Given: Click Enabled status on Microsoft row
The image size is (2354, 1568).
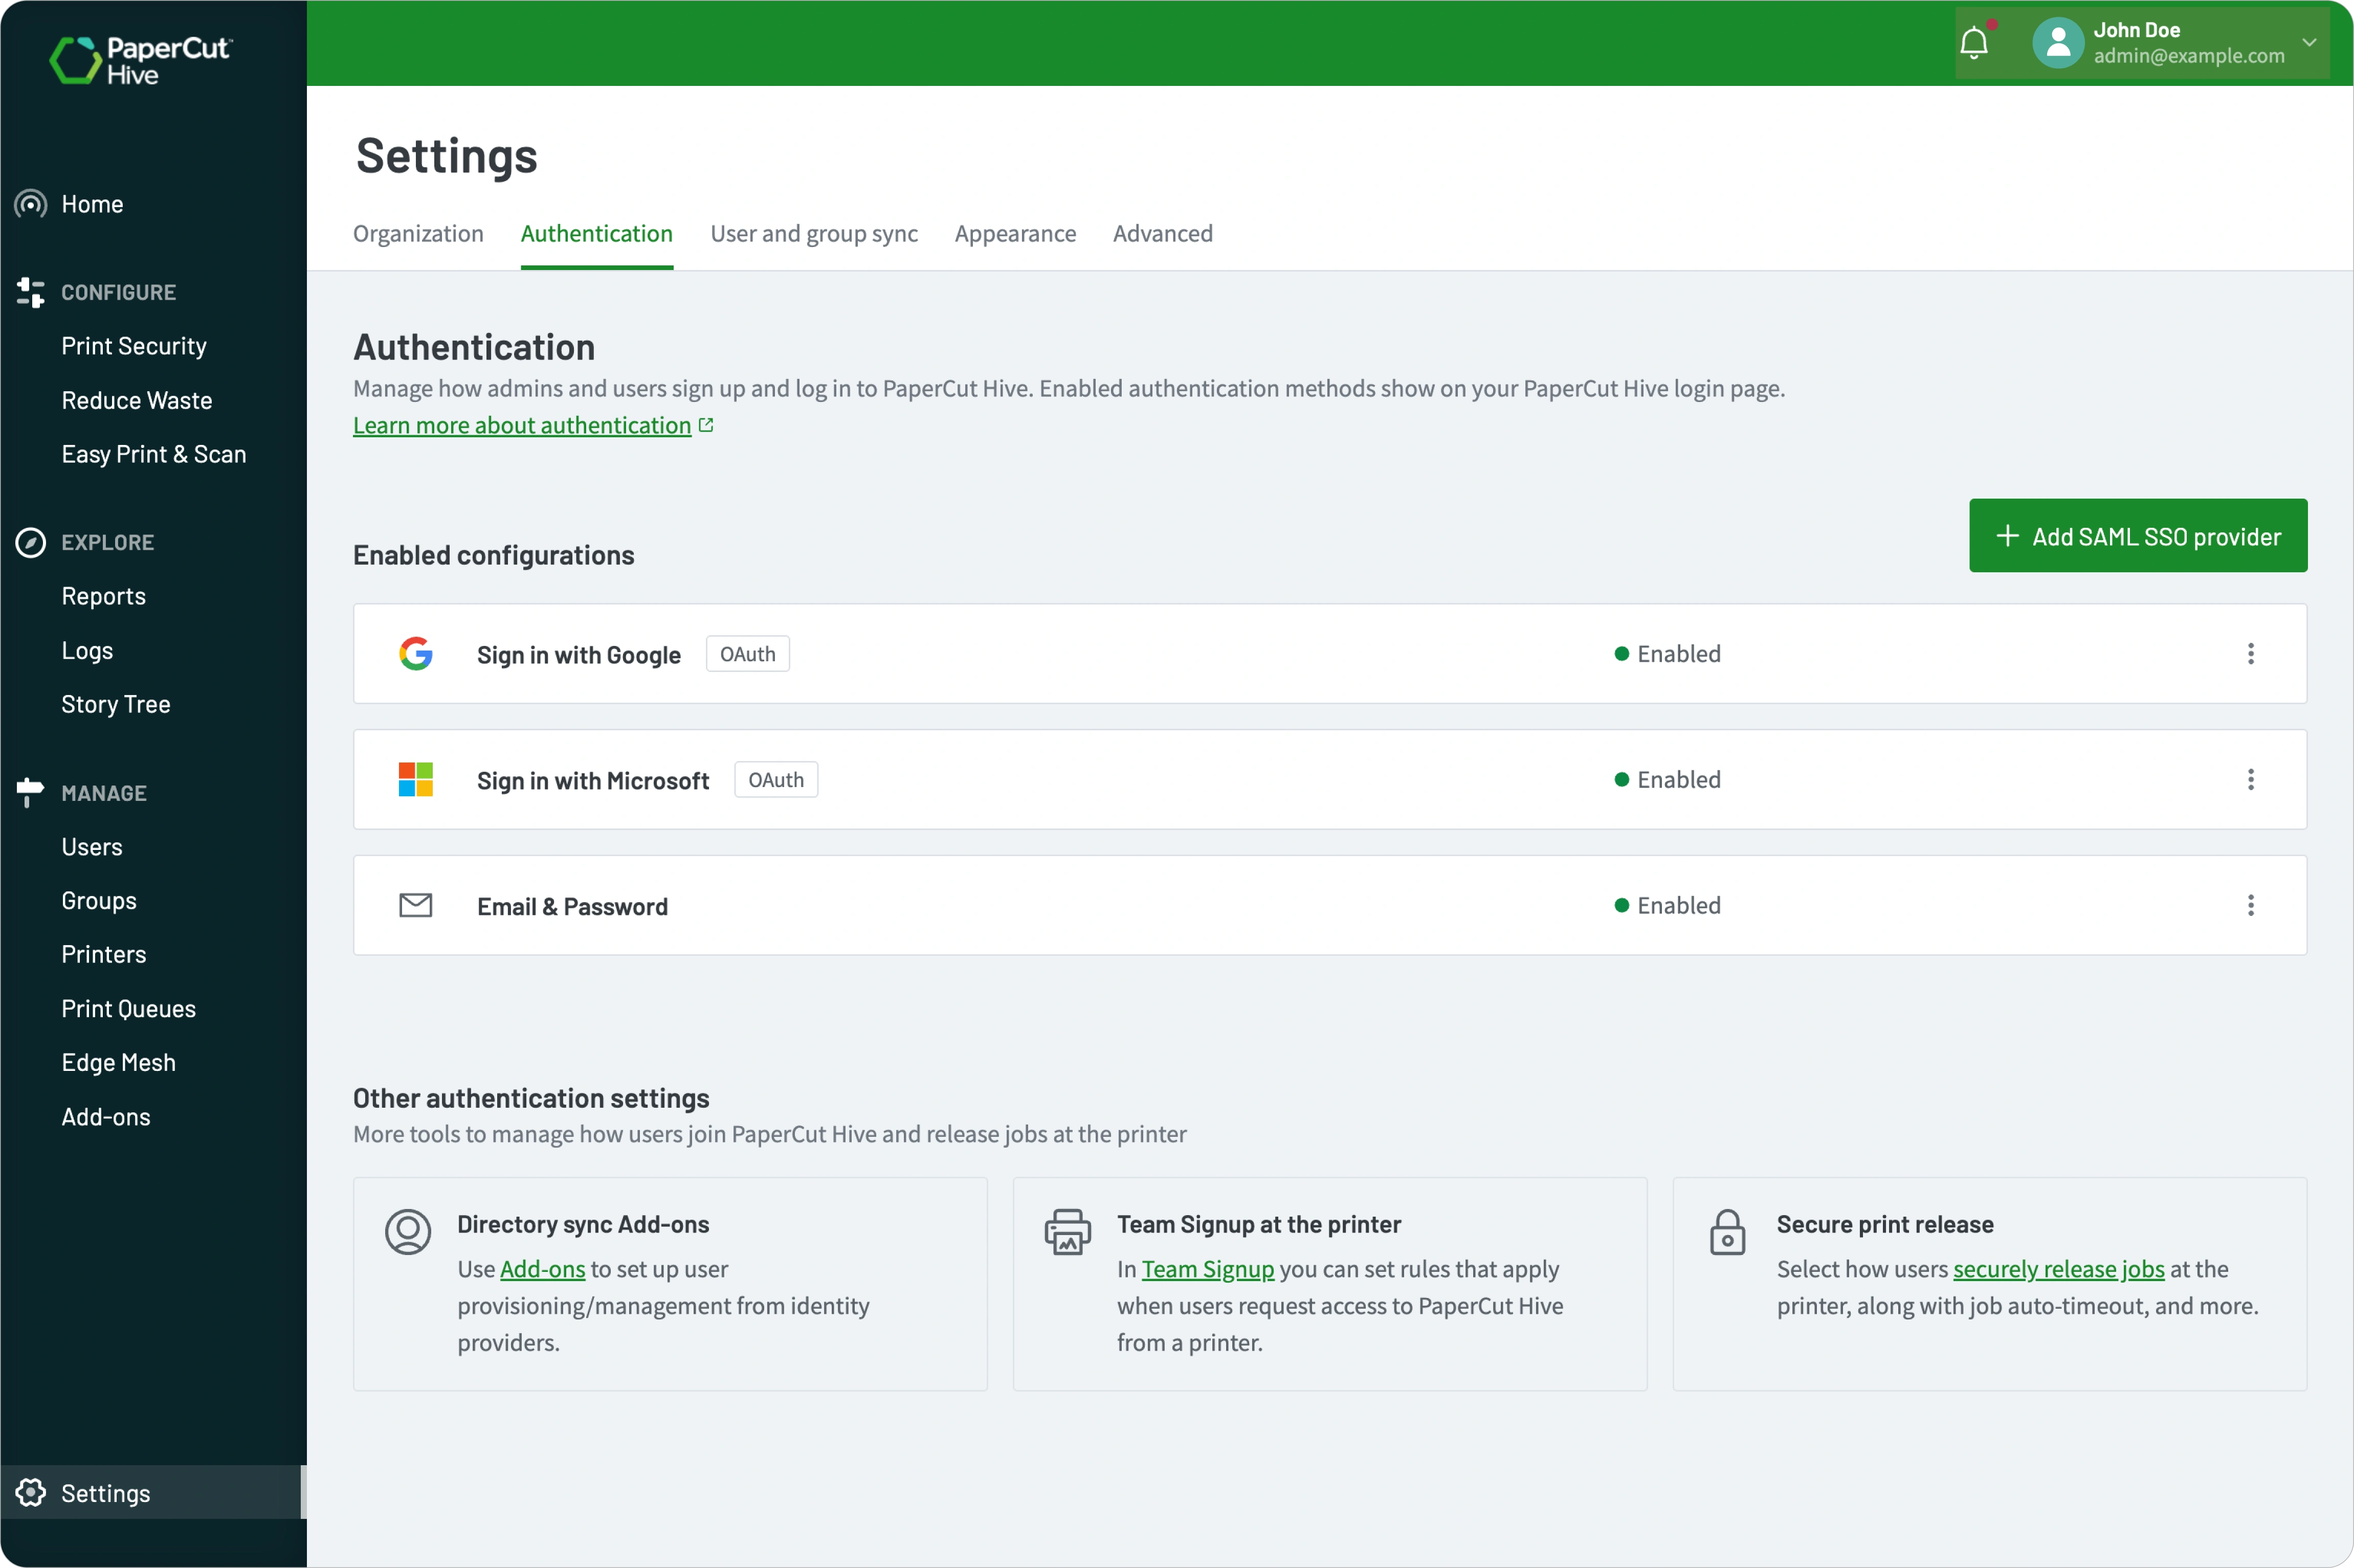Looking at the screenshot, I should (x=1668, y=780).
